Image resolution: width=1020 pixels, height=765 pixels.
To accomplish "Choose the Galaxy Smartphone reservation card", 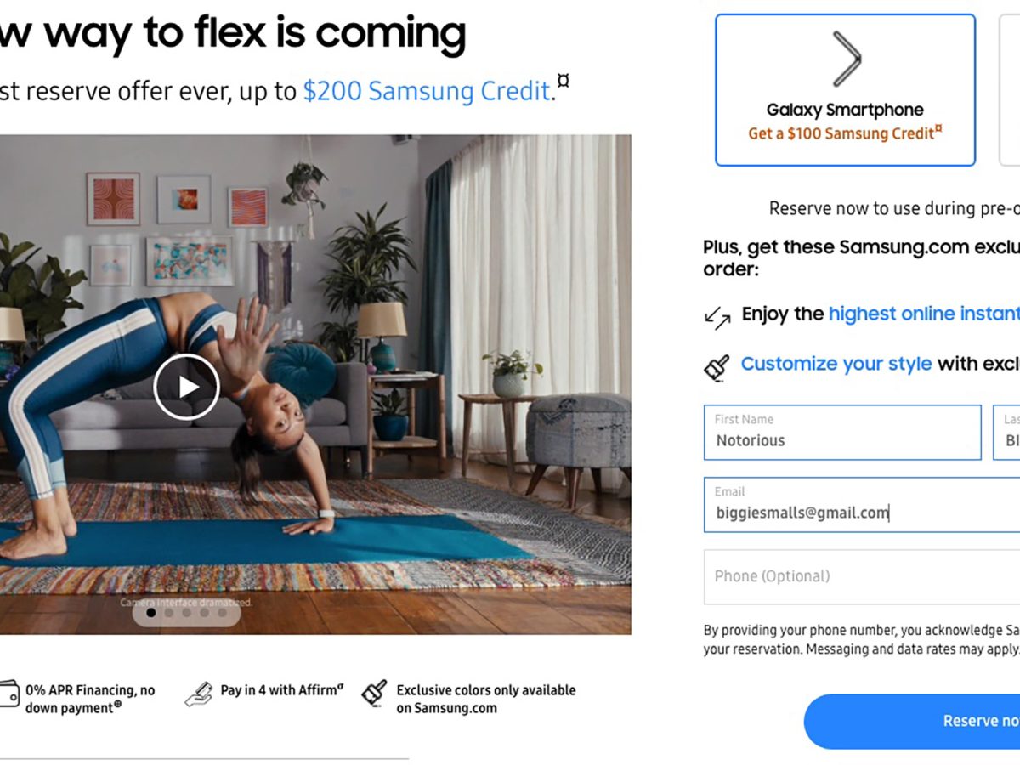I will 845,90.
